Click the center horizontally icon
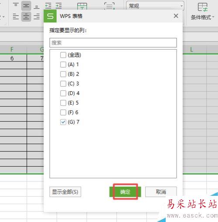The height and width of the screenshot is (222, 218). tap(26, 16)
